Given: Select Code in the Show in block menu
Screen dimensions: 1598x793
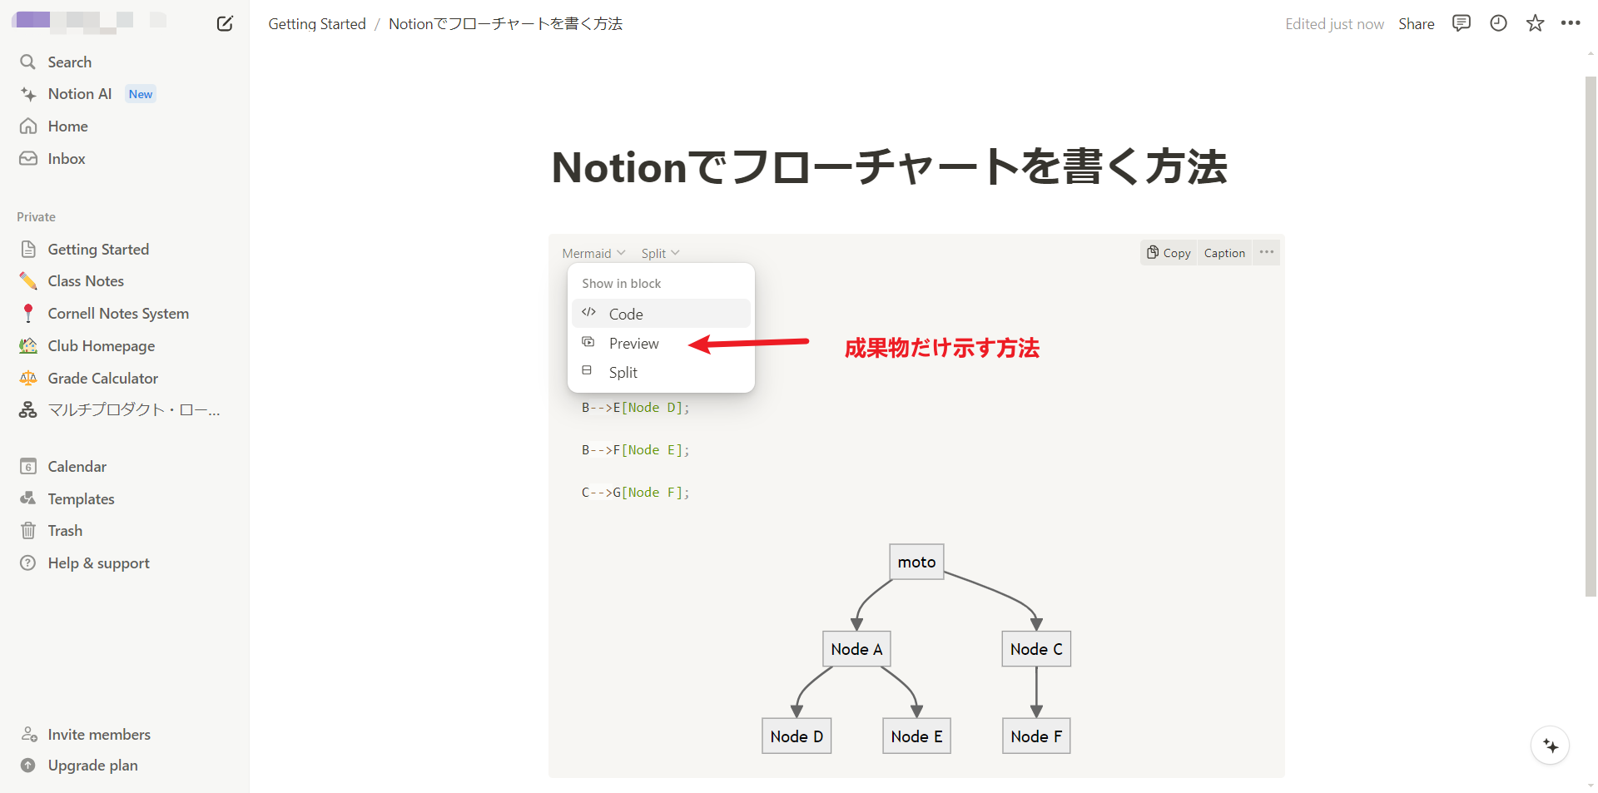Looking at the screenshot, I should pos(661,314).
